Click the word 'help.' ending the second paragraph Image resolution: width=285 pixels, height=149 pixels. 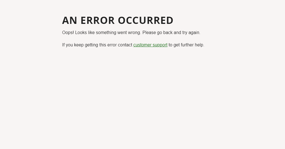click(200, 45)
